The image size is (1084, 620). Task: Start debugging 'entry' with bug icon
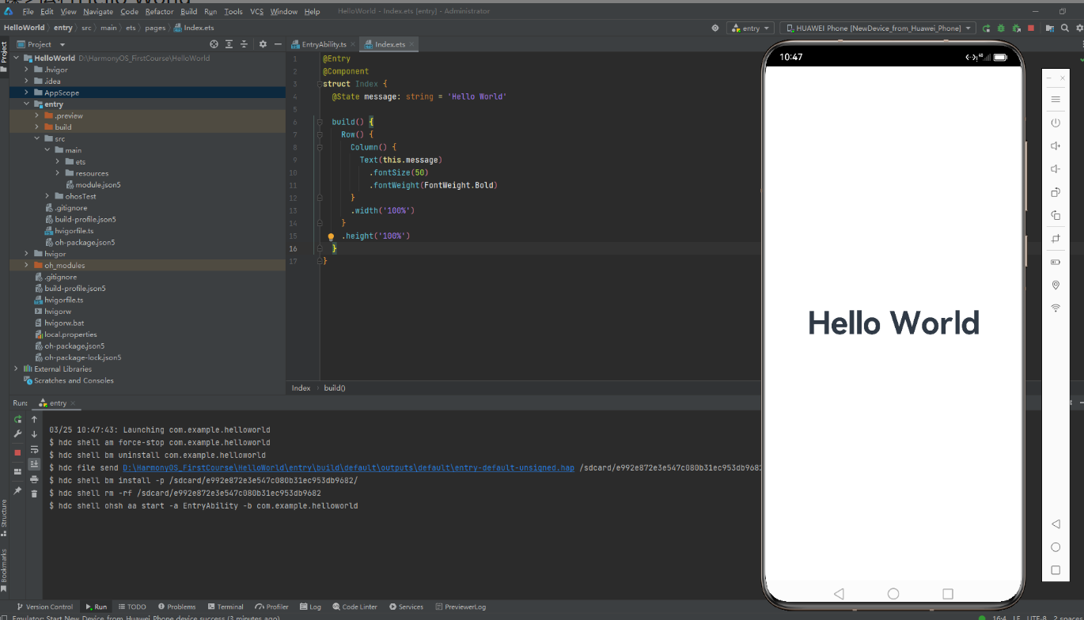[1001, 28]
